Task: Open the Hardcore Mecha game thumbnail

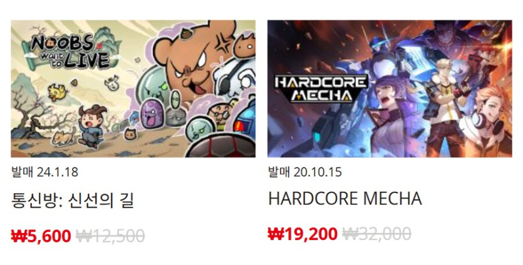Action: (390, 89)
